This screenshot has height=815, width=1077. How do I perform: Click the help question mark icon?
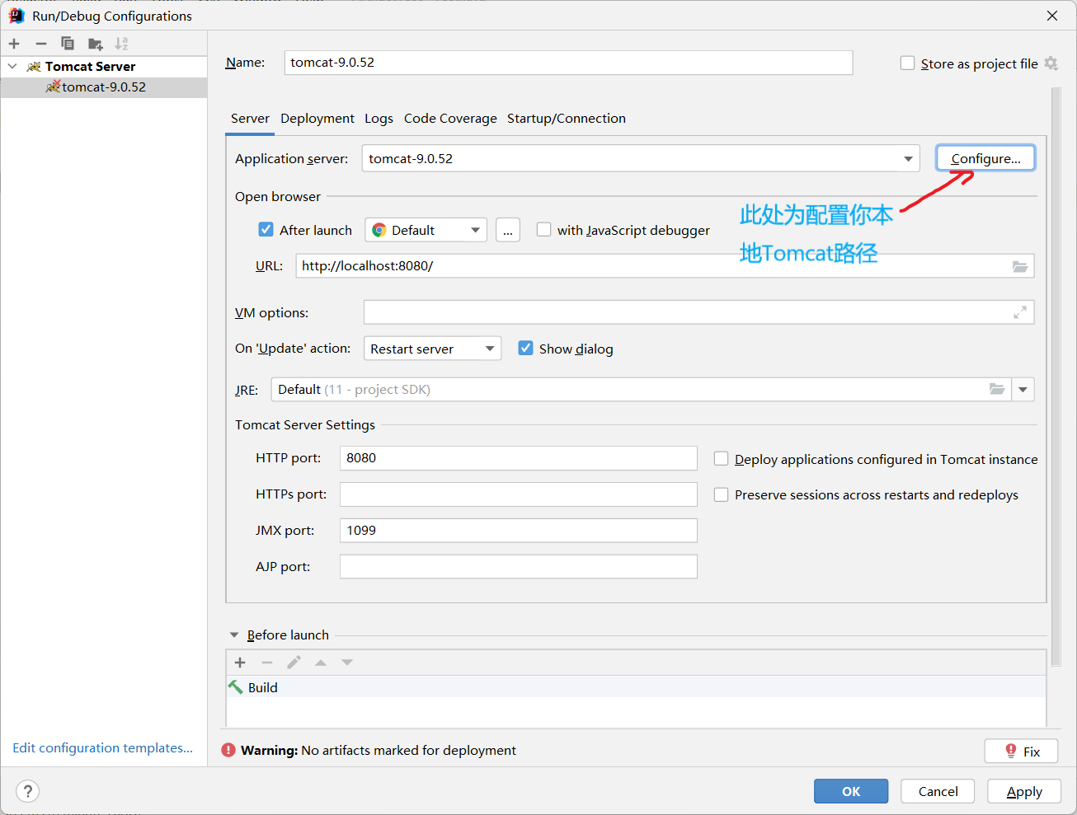(x=27, y=791)
